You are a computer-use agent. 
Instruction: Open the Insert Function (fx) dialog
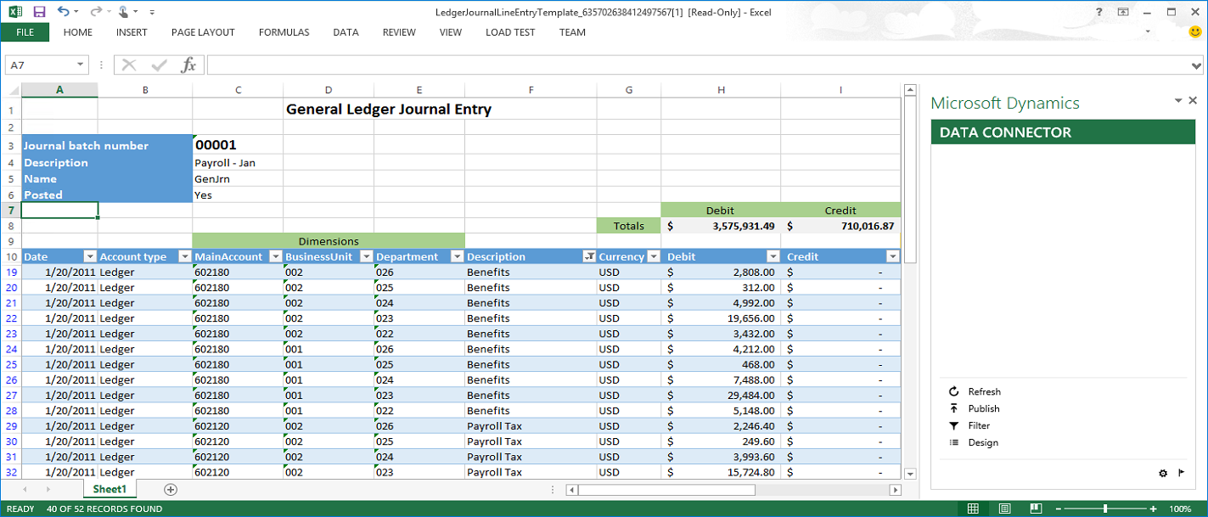tap(189, 65)
